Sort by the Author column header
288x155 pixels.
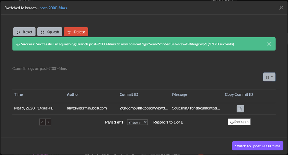[x=73, y=94]
